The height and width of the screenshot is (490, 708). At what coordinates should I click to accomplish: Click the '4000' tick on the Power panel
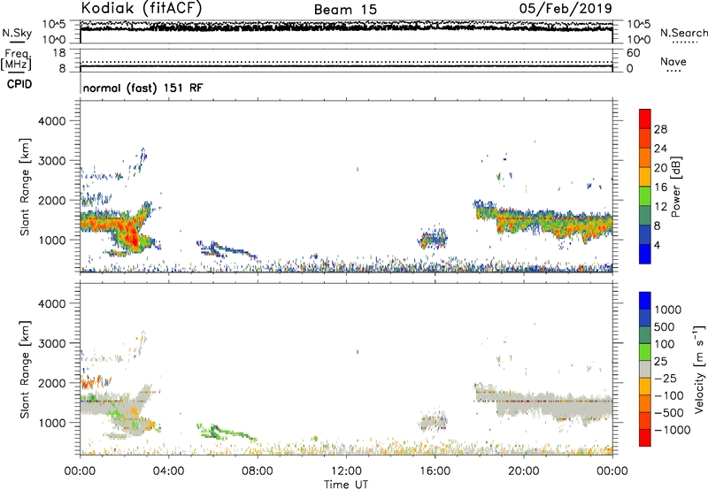[x=51, y=121]
